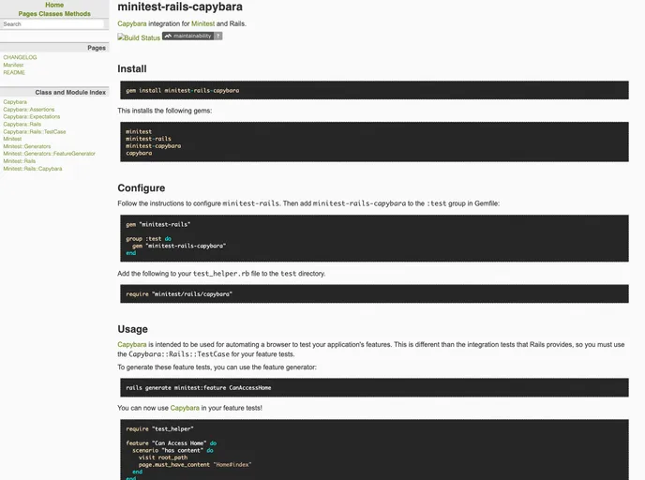Follow Capybara link in 'You can now use' line
The height and width of the screenshot is (480, 645).
[185, 408]
